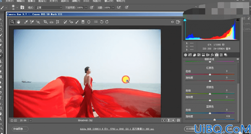Toggle the brush settings panel icon

coord(22,7)
